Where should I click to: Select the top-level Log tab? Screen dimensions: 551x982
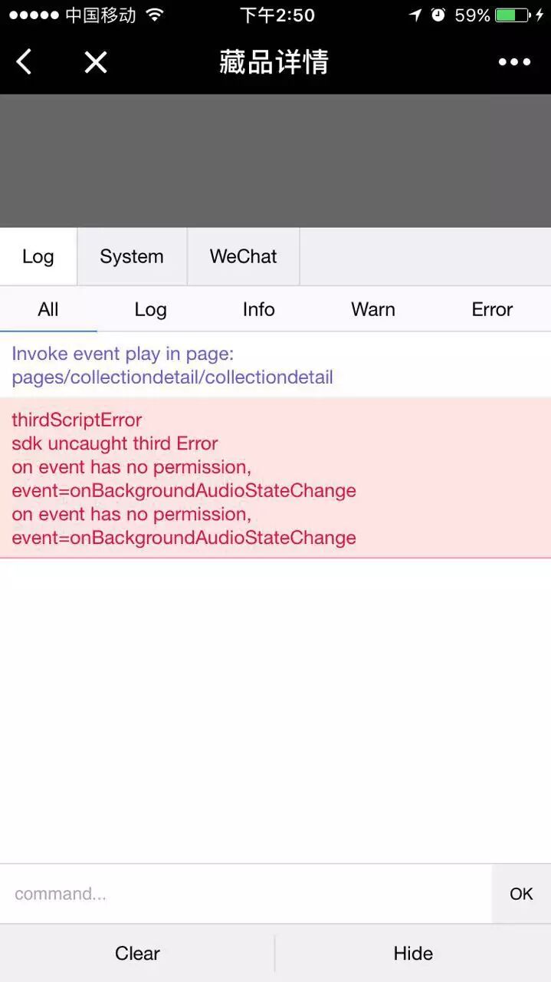tap(38, 256)
